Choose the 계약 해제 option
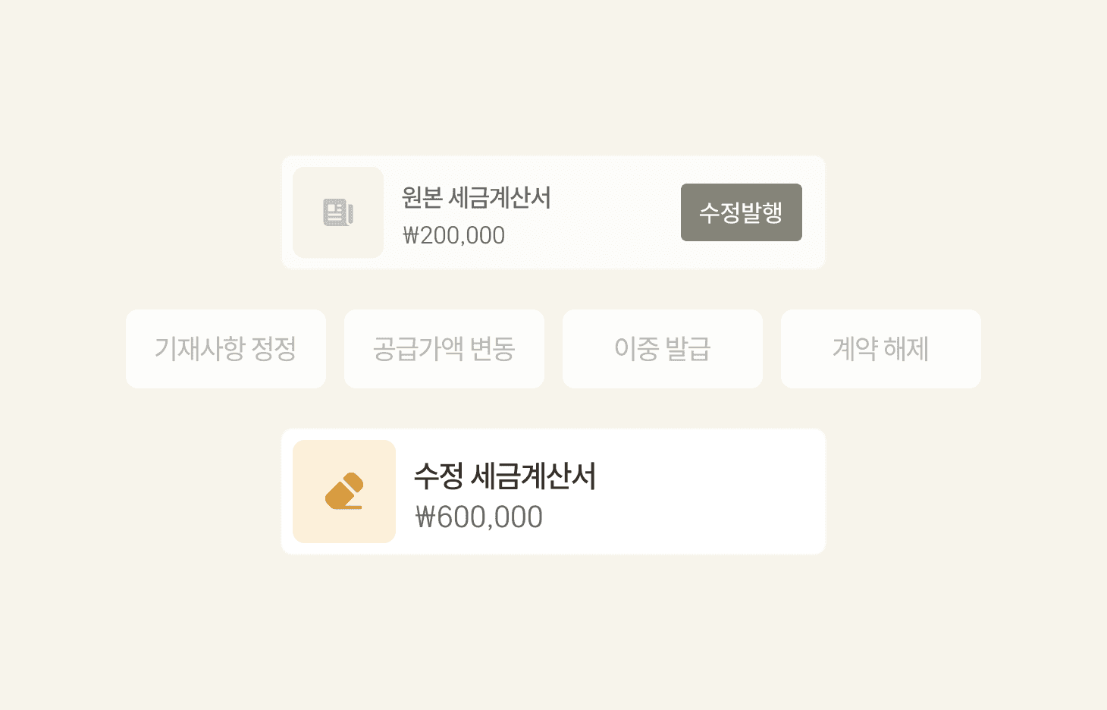This screenshot has width=1107, height=710. (881, 349)
